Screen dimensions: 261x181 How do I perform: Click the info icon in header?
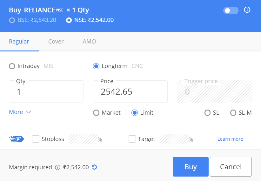[x=247, y=10]
